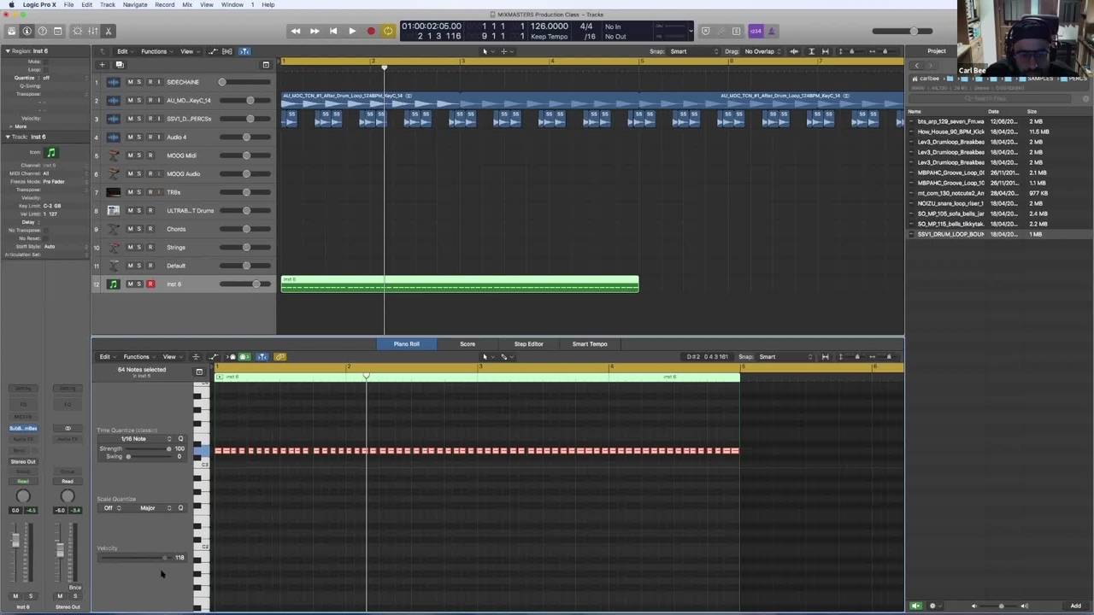1094x615 pixels.
Task: Toggle the yellow Cycle mode button
Action: [x=388, y=32]
